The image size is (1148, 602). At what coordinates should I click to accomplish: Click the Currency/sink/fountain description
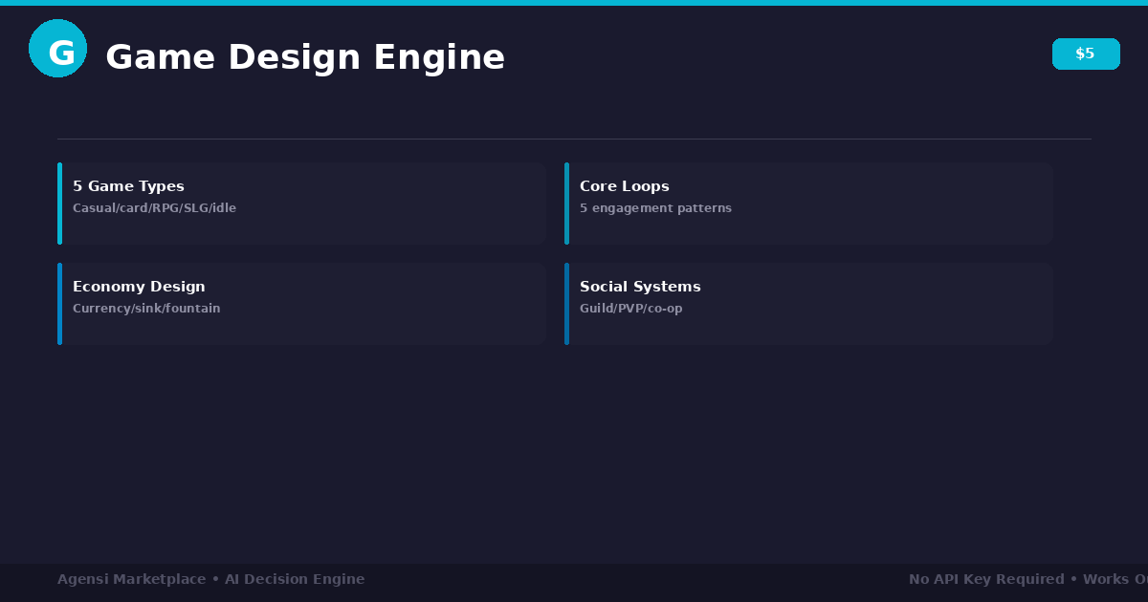146,309
